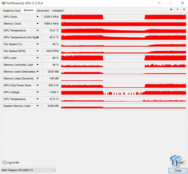
Task: Open the Memory Controller Load dropdown
Action: [38, 65]
